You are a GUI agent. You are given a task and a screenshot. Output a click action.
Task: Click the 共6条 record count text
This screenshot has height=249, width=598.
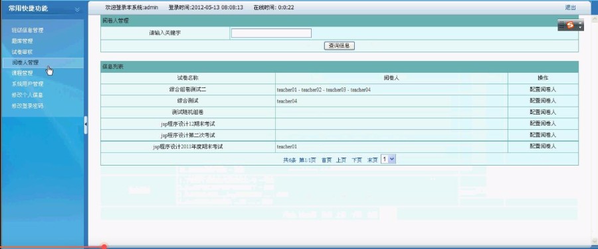click(290, 160)
